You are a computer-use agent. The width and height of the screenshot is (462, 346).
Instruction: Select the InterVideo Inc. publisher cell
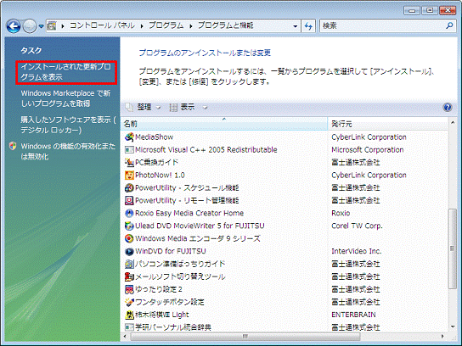pos(356,251)
